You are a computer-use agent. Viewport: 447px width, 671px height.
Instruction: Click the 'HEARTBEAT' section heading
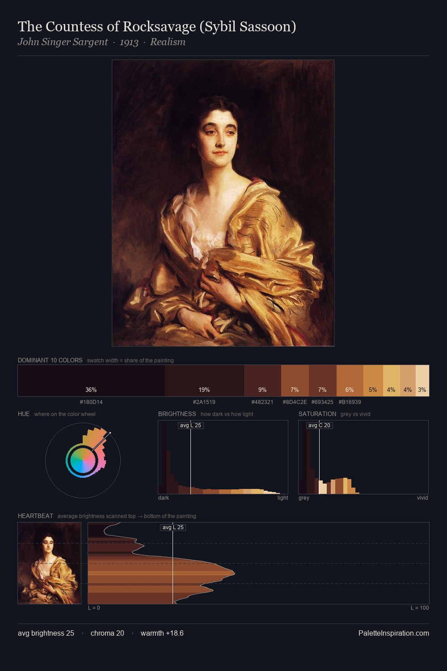(x=35, y=516)
